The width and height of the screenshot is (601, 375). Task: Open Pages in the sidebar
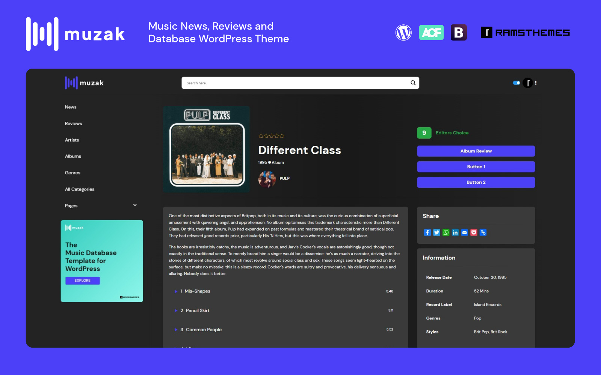(71, 206)
